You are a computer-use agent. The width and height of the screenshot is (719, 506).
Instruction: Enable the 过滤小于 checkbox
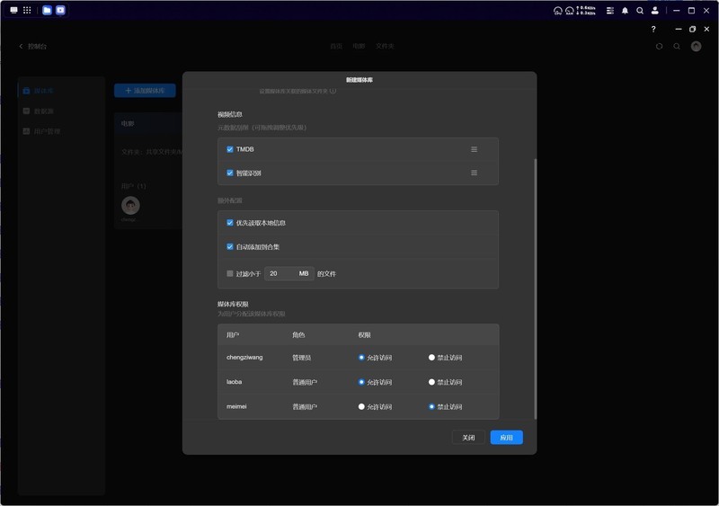[x=230, y=273]
